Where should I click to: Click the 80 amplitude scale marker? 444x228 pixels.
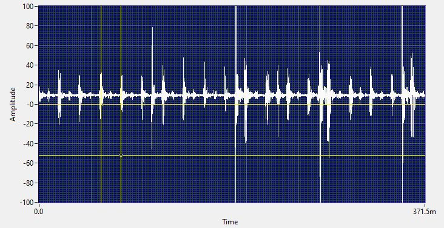pyautogui.click(x=30, y=26)
